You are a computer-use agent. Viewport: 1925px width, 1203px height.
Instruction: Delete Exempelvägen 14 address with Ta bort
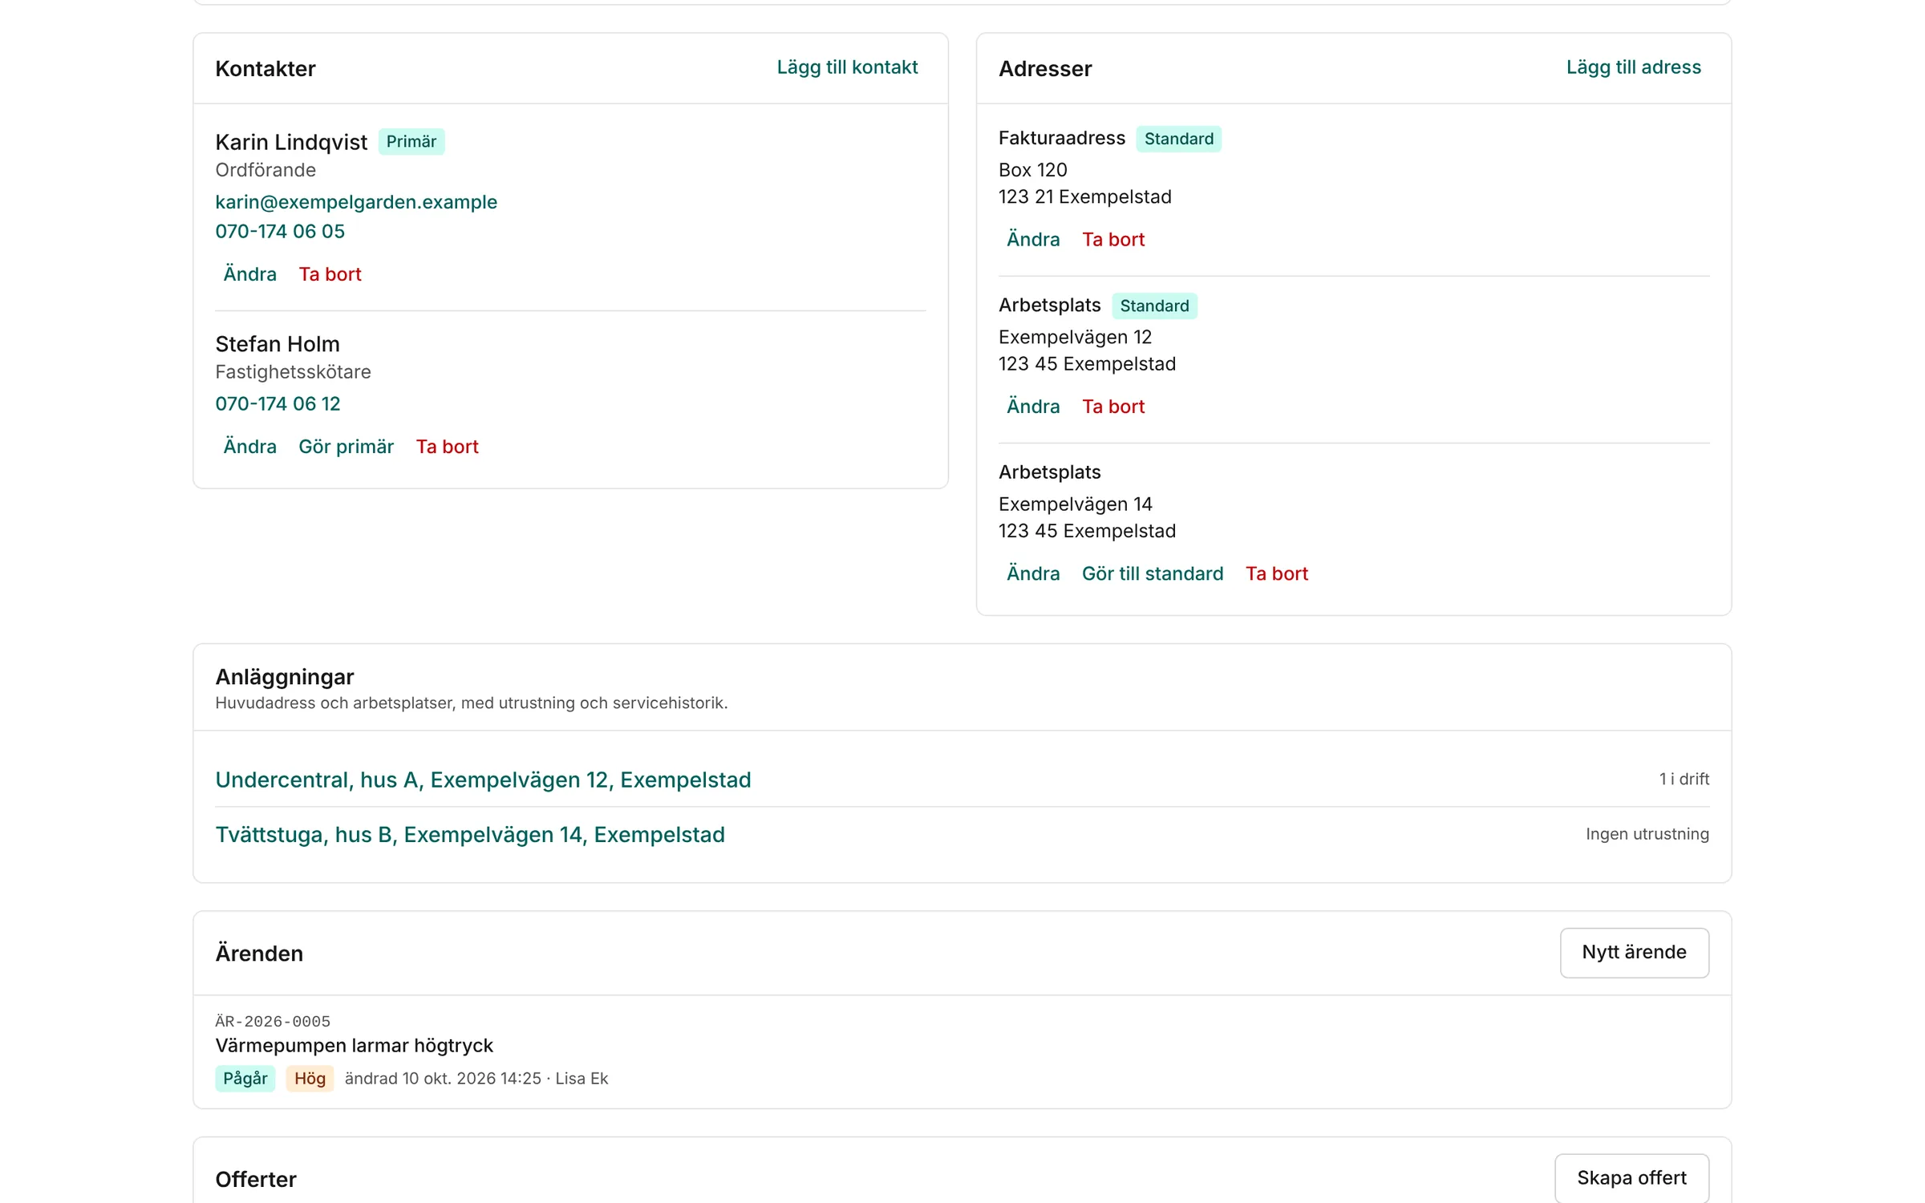[x=1277, y=573]
